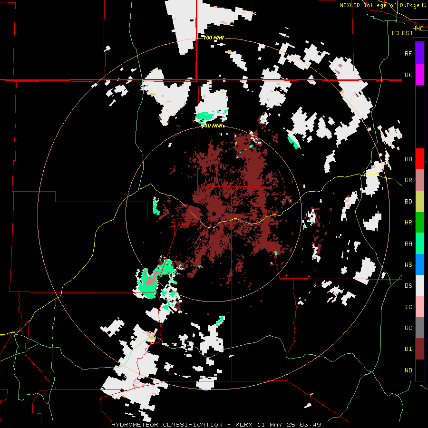The image size is (428, 428).
Task: Click the HHC product code label
Action: click(x=418, y=29)
